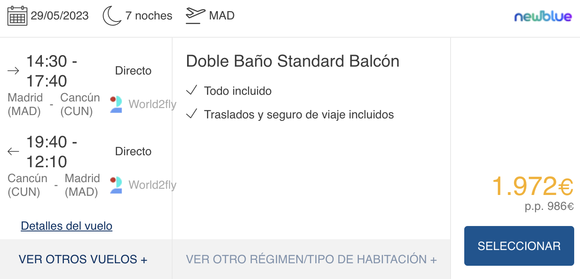Click the airplane departure icon next to MAD
Image resolution: width=580 pixels, height=279 pixels.
195,16
